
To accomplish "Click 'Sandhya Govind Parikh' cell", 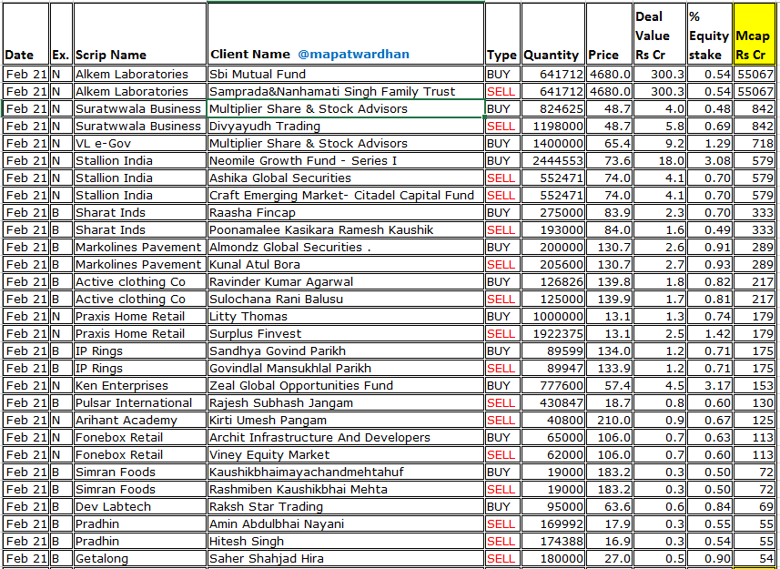I will click(x=346, y=351).
